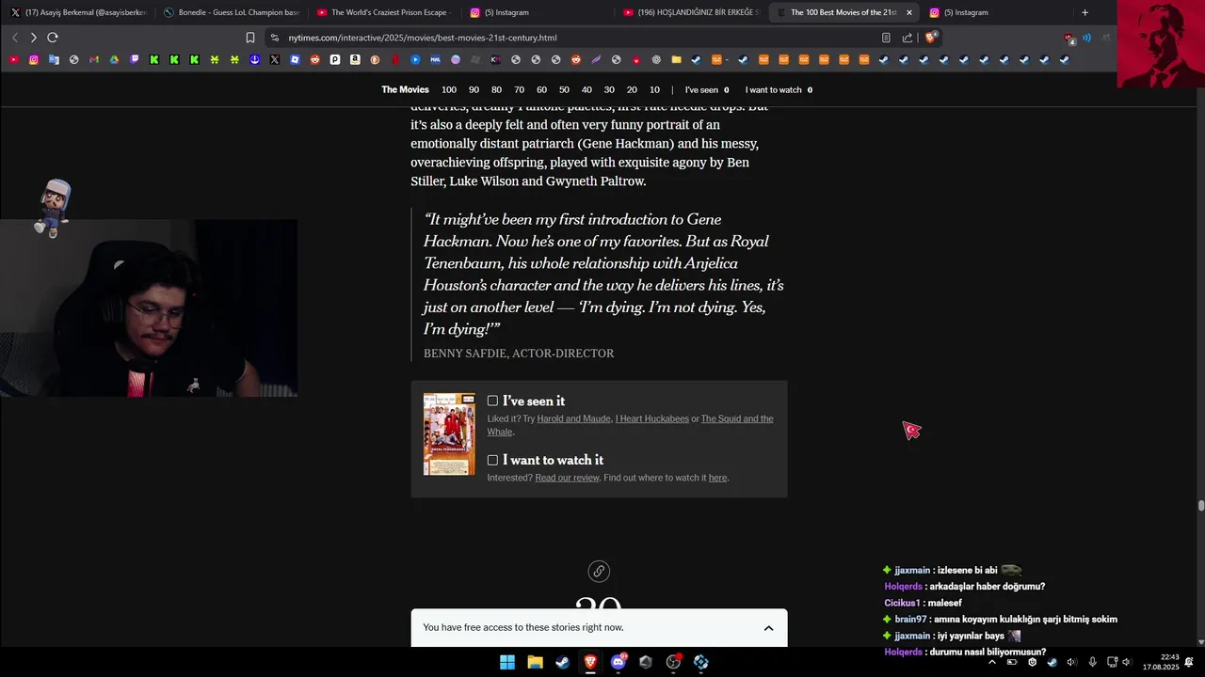
Task: Jump to movie 70 in navigation
Action: (x=519, y=90)
